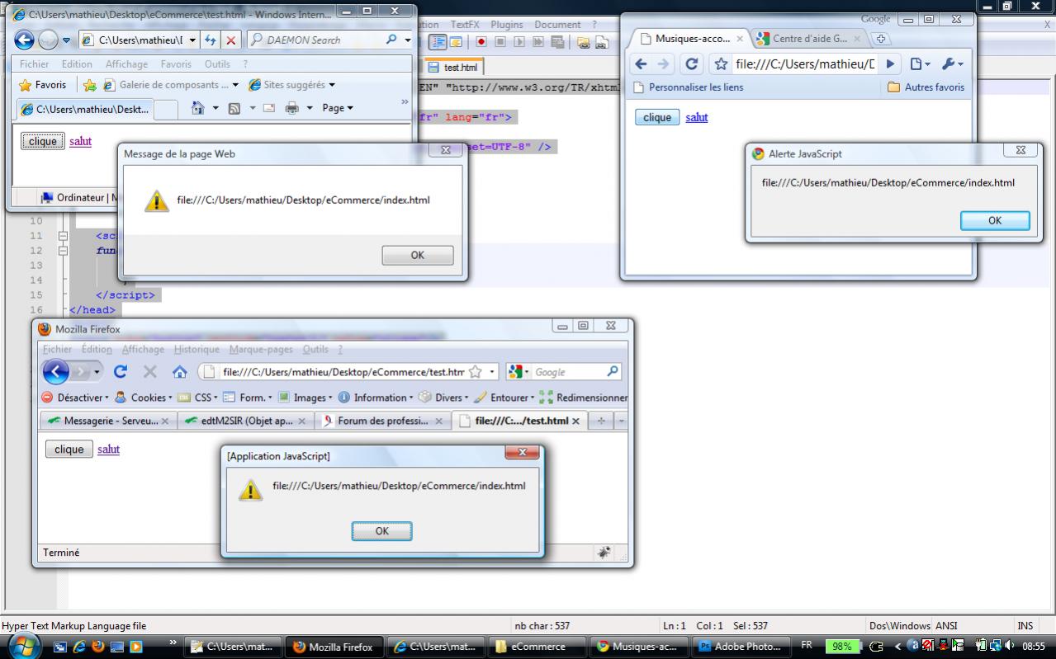Go to the home page in Internet Explorer
This screenshot has height=659, width=1056.
tap(197, 108)
